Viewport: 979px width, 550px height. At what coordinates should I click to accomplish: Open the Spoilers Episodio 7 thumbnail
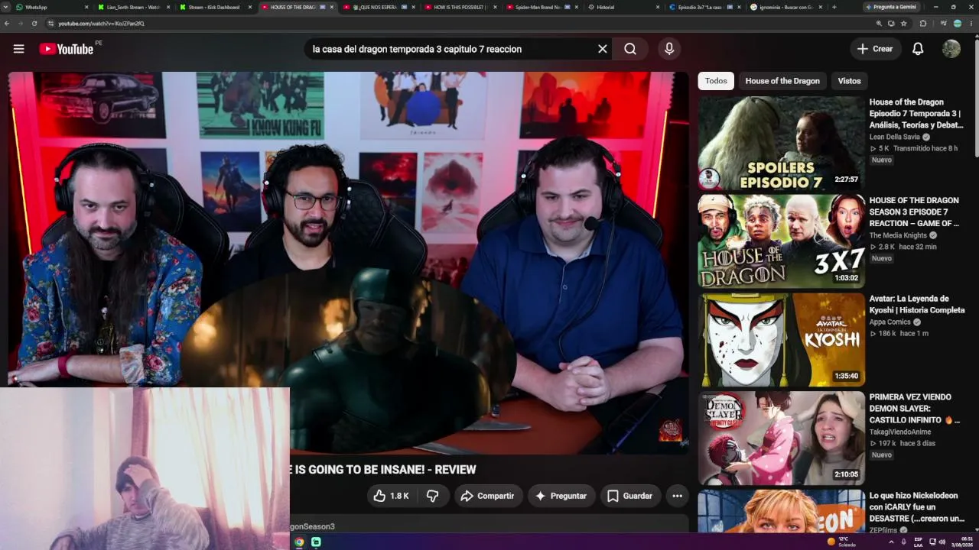point(781,143)
